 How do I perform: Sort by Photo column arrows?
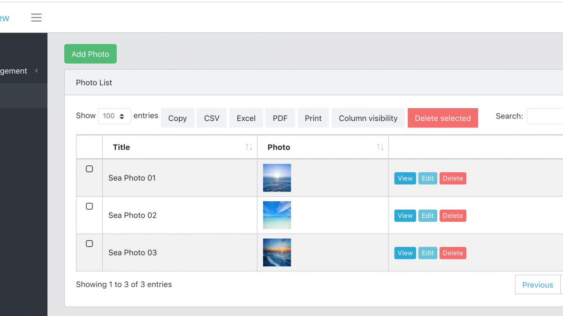pyautogui.click(x=380, y=147)
